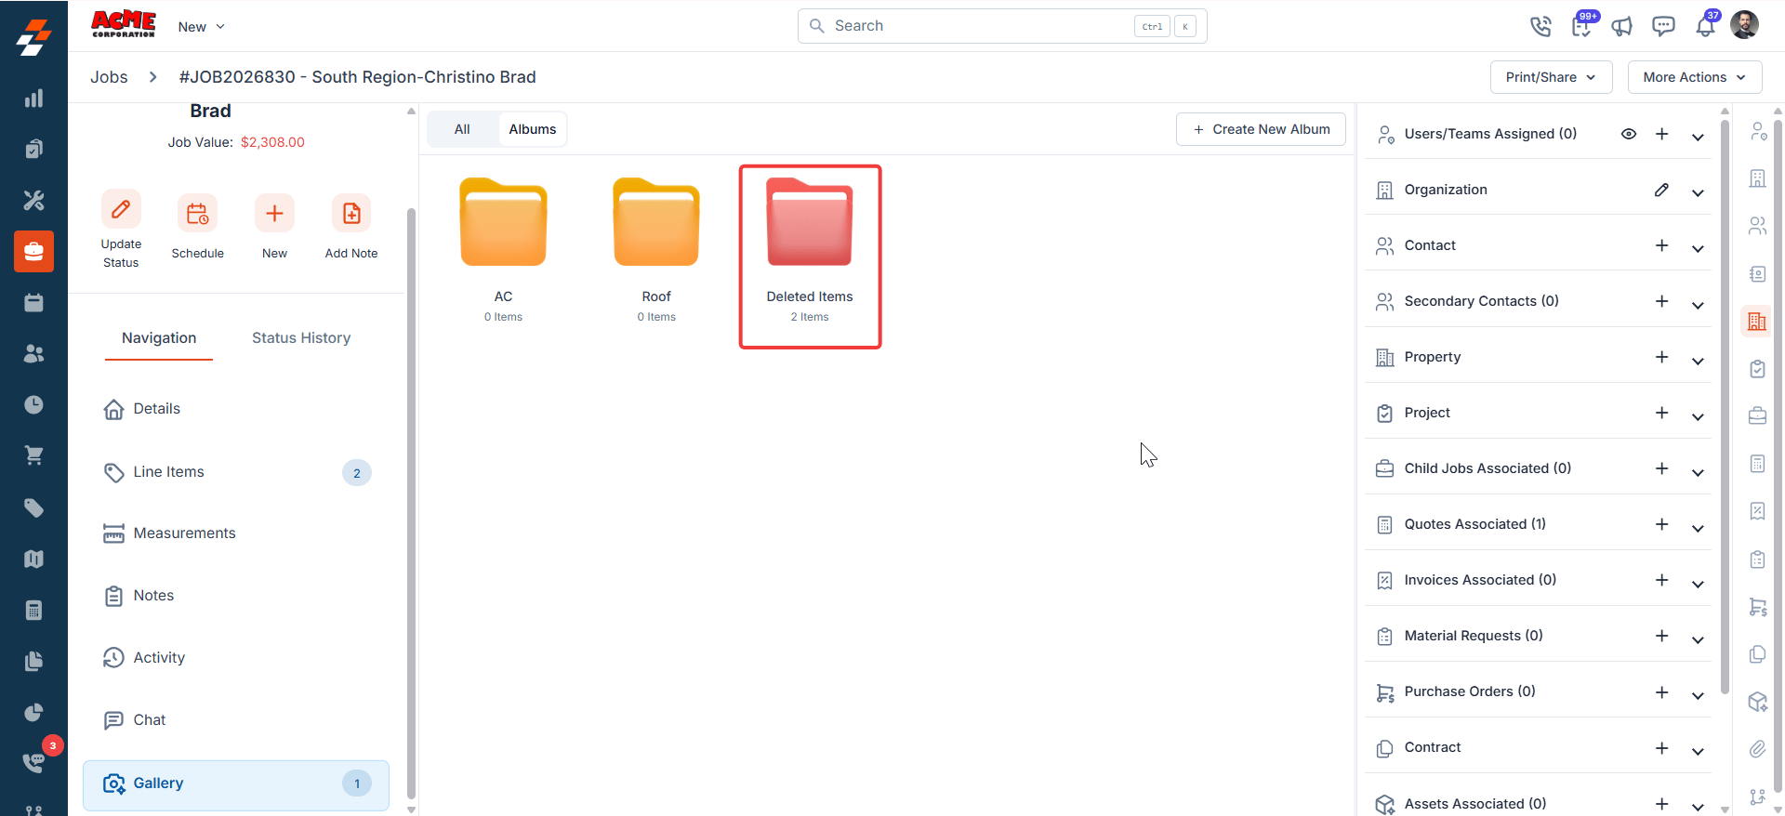1785x816 pixels.
Task: Expand Users/Teams Assigned section chevron
Action: click(x=1698, y=137)
